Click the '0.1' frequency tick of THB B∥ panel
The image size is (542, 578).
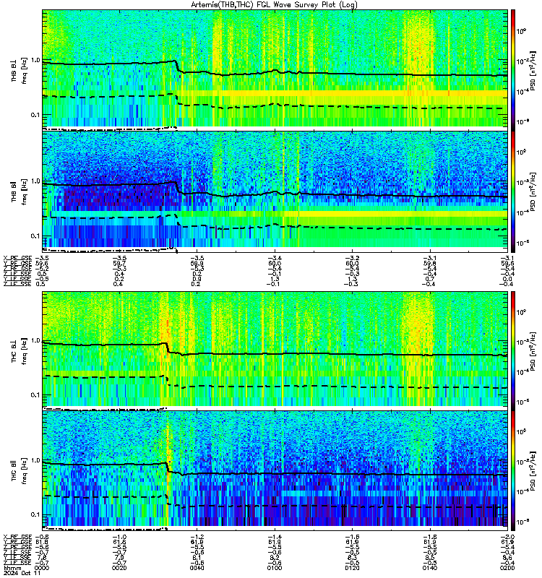[35, 236]
